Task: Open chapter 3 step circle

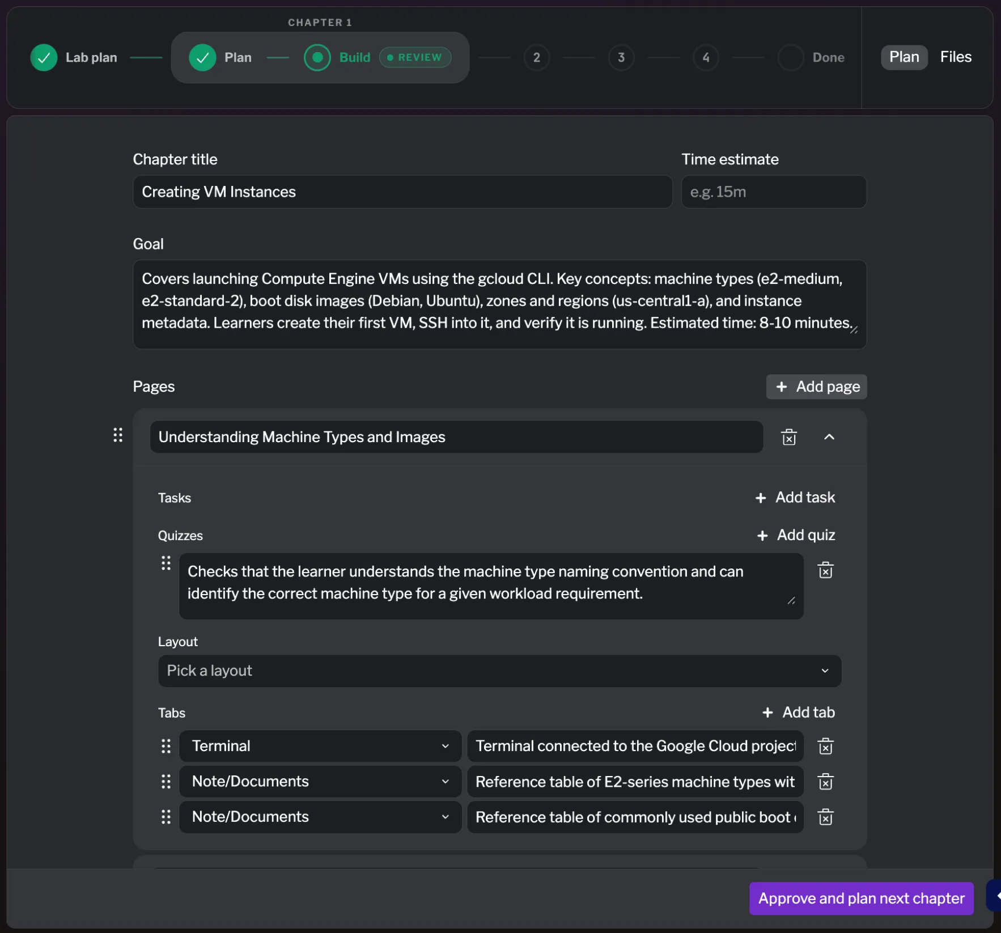Action: [621, 57]
